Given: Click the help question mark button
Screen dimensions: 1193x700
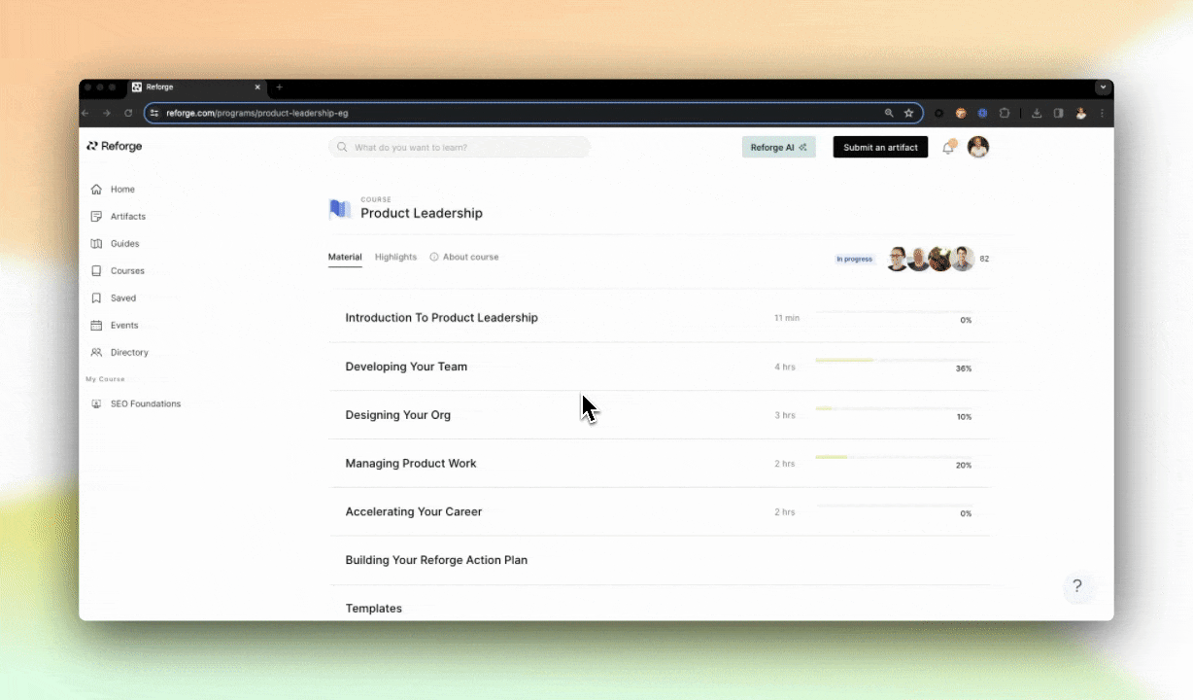Looking at the screenshot, I should [x=1076, y=586].
